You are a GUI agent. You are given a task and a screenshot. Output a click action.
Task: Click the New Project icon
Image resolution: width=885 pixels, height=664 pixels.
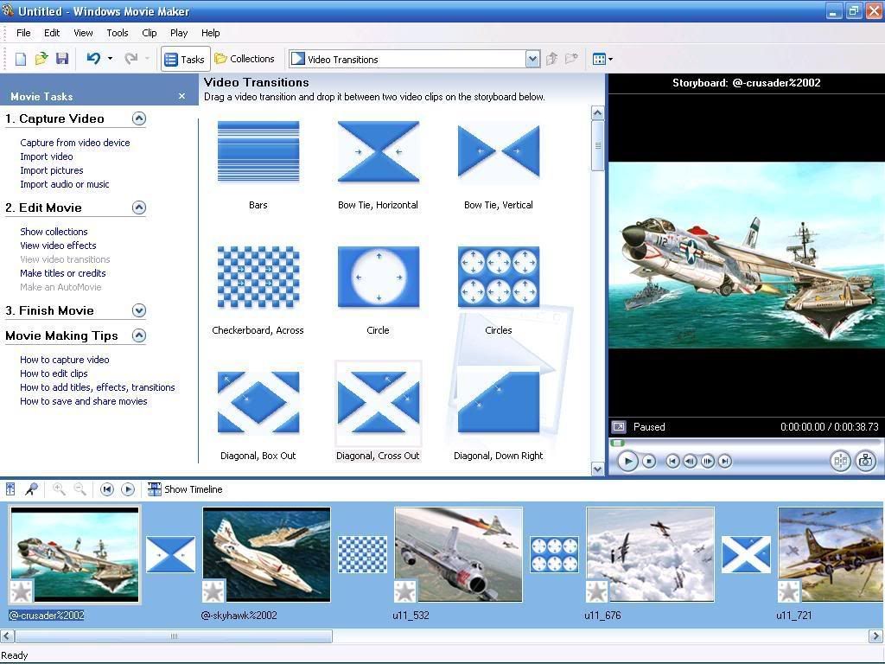tap(21, 59)
